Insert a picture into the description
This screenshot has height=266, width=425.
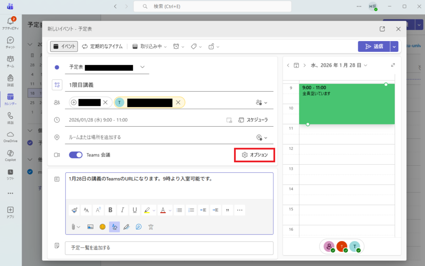pos(90,227)
